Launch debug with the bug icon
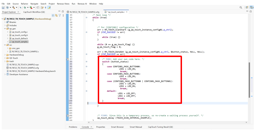 coord(25,8)
